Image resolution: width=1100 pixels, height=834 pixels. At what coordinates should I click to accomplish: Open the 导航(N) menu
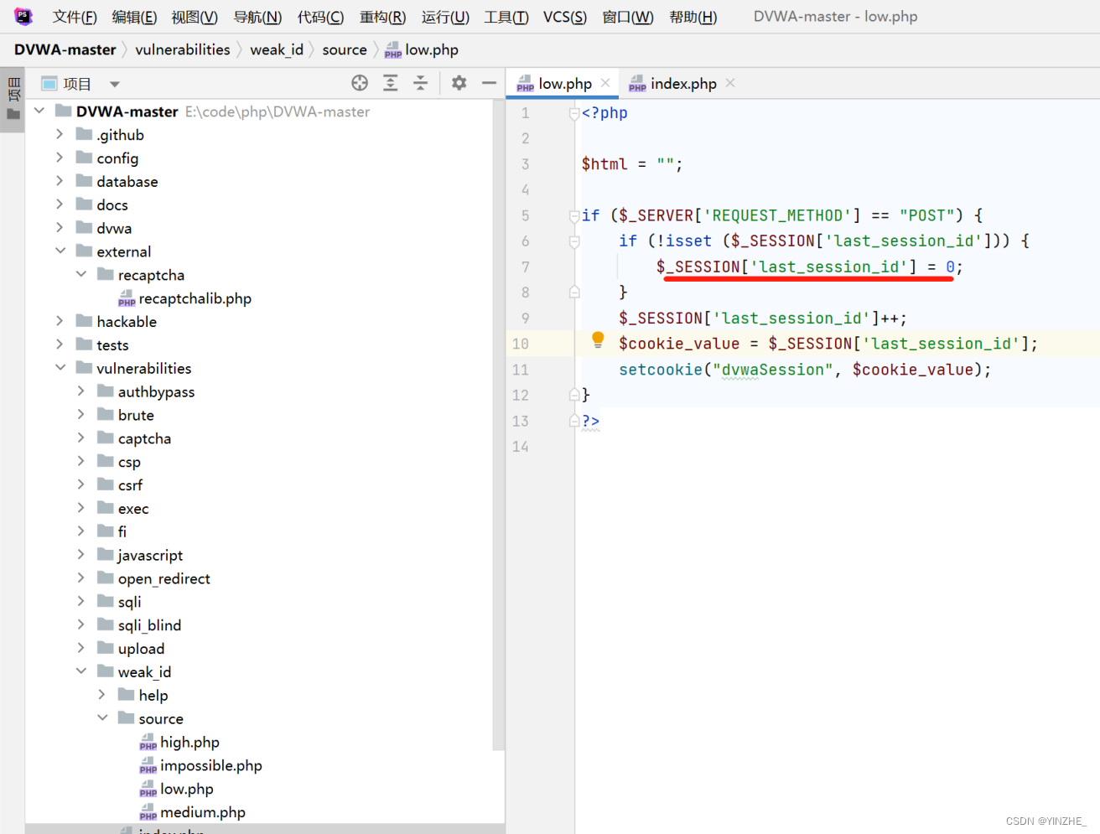[257, 17]
